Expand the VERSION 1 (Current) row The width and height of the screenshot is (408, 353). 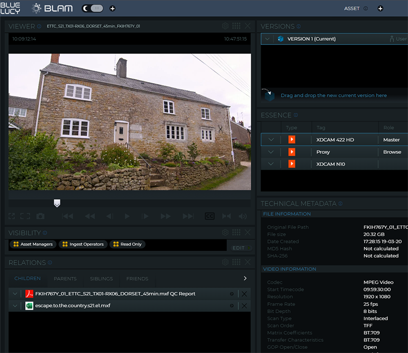[267, 39]
